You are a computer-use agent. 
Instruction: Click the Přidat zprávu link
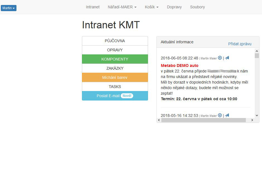click(x=240, y=44)
